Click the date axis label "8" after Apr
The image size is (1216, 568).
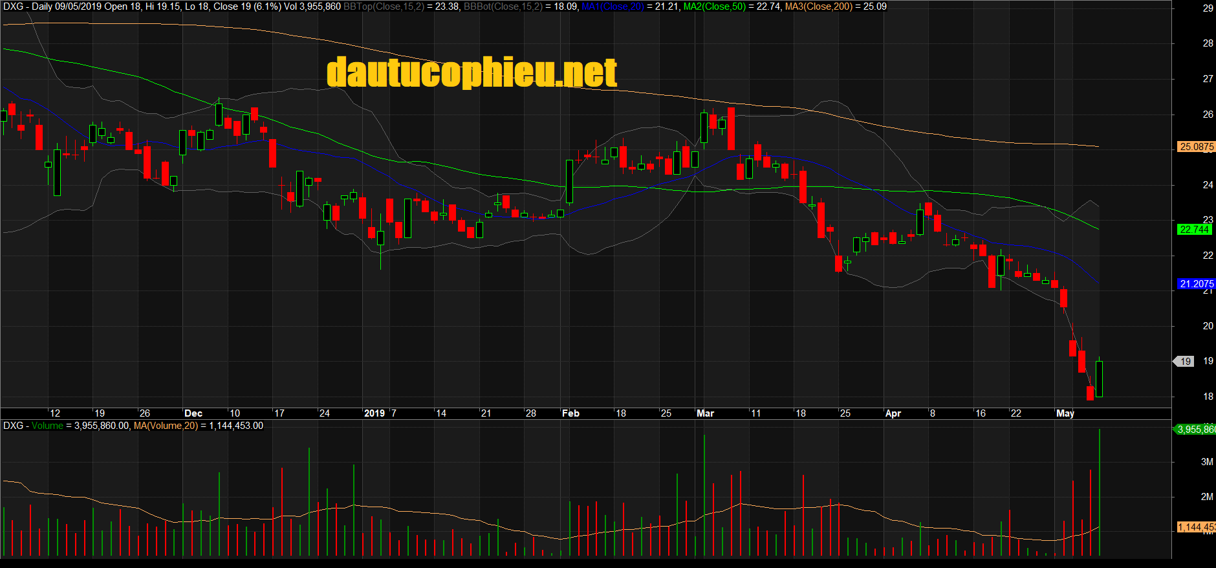[932, 413]
